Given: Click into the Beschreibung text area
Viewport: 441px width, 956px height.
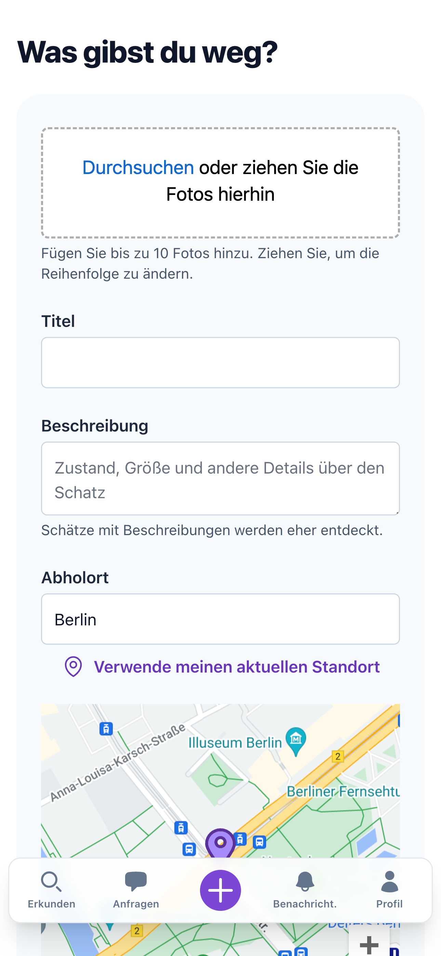Looking at the screenshot, I should [220, 478].
